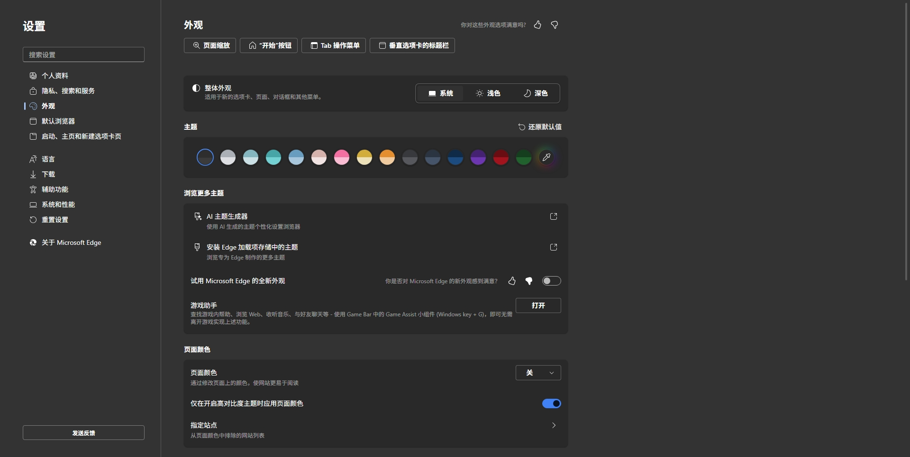Click the 启动、主页和新建选项卡页 icon

click(33, 136)
